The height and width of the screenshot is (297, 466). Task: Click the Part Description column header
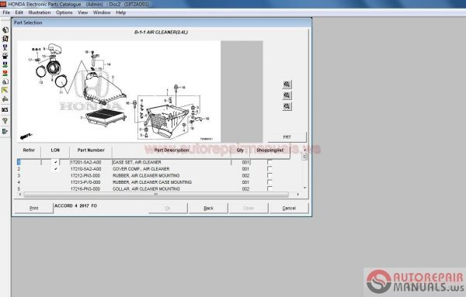pos(172,150)
